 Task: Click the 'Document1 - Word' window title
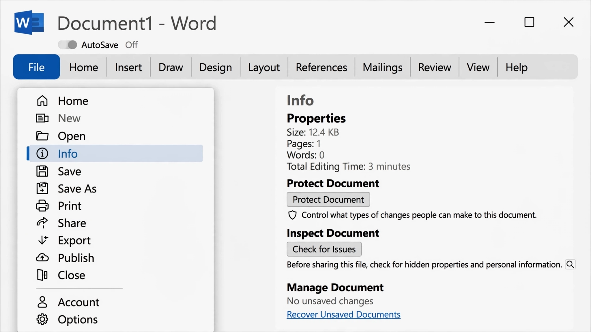[137, 23]
